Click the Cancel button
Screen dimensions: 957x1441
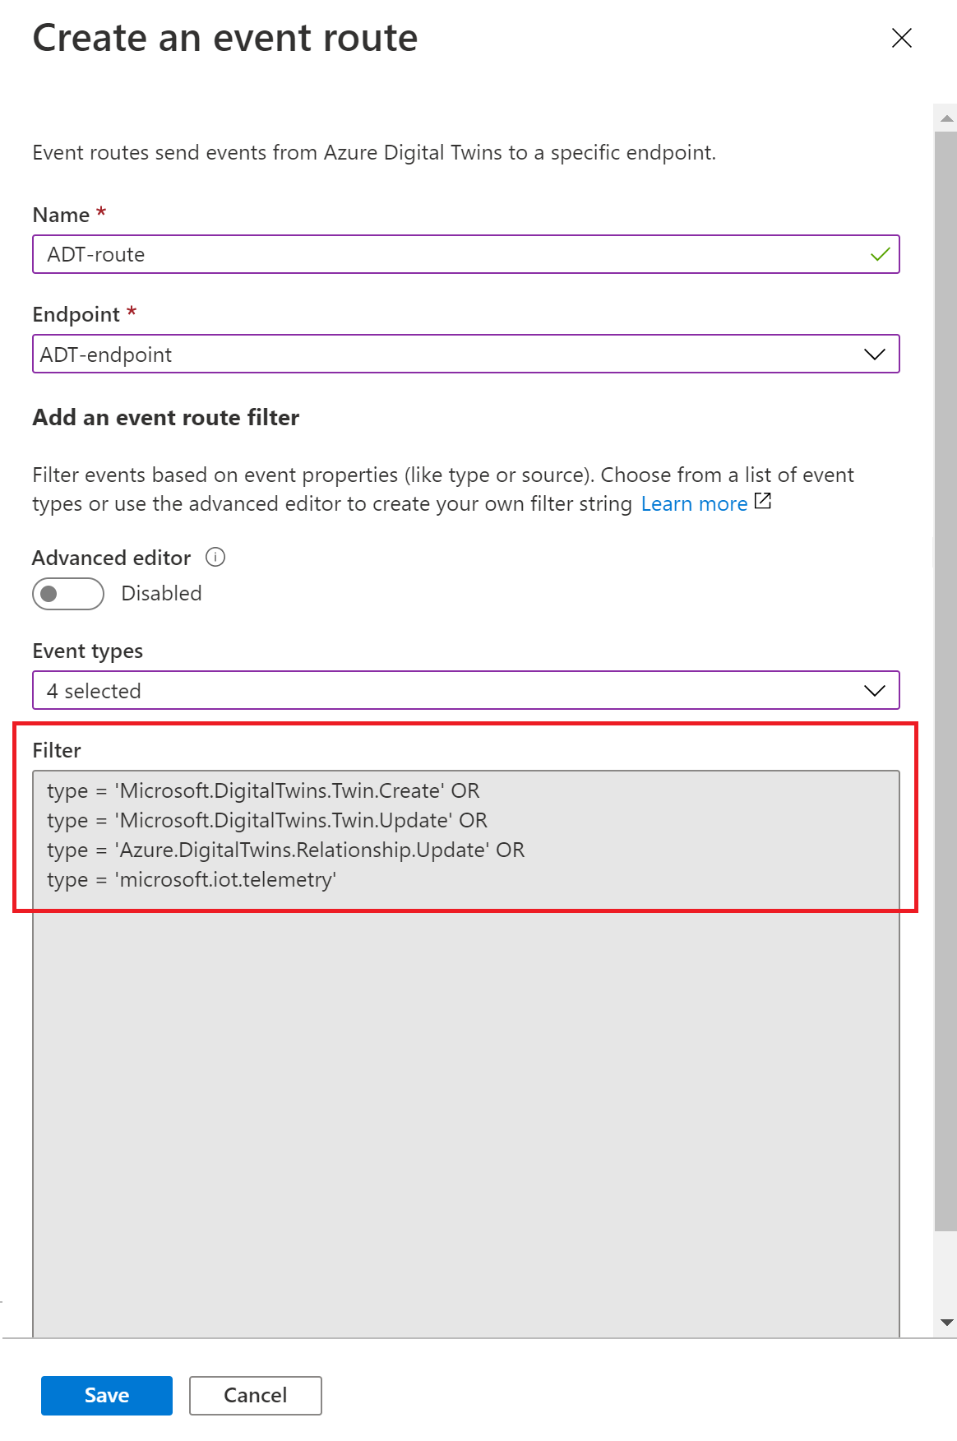[256, 1396]
